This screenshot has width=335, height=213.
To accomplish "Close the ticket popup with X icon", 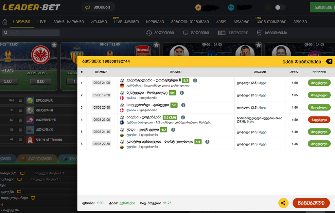I will coord(329,62).
